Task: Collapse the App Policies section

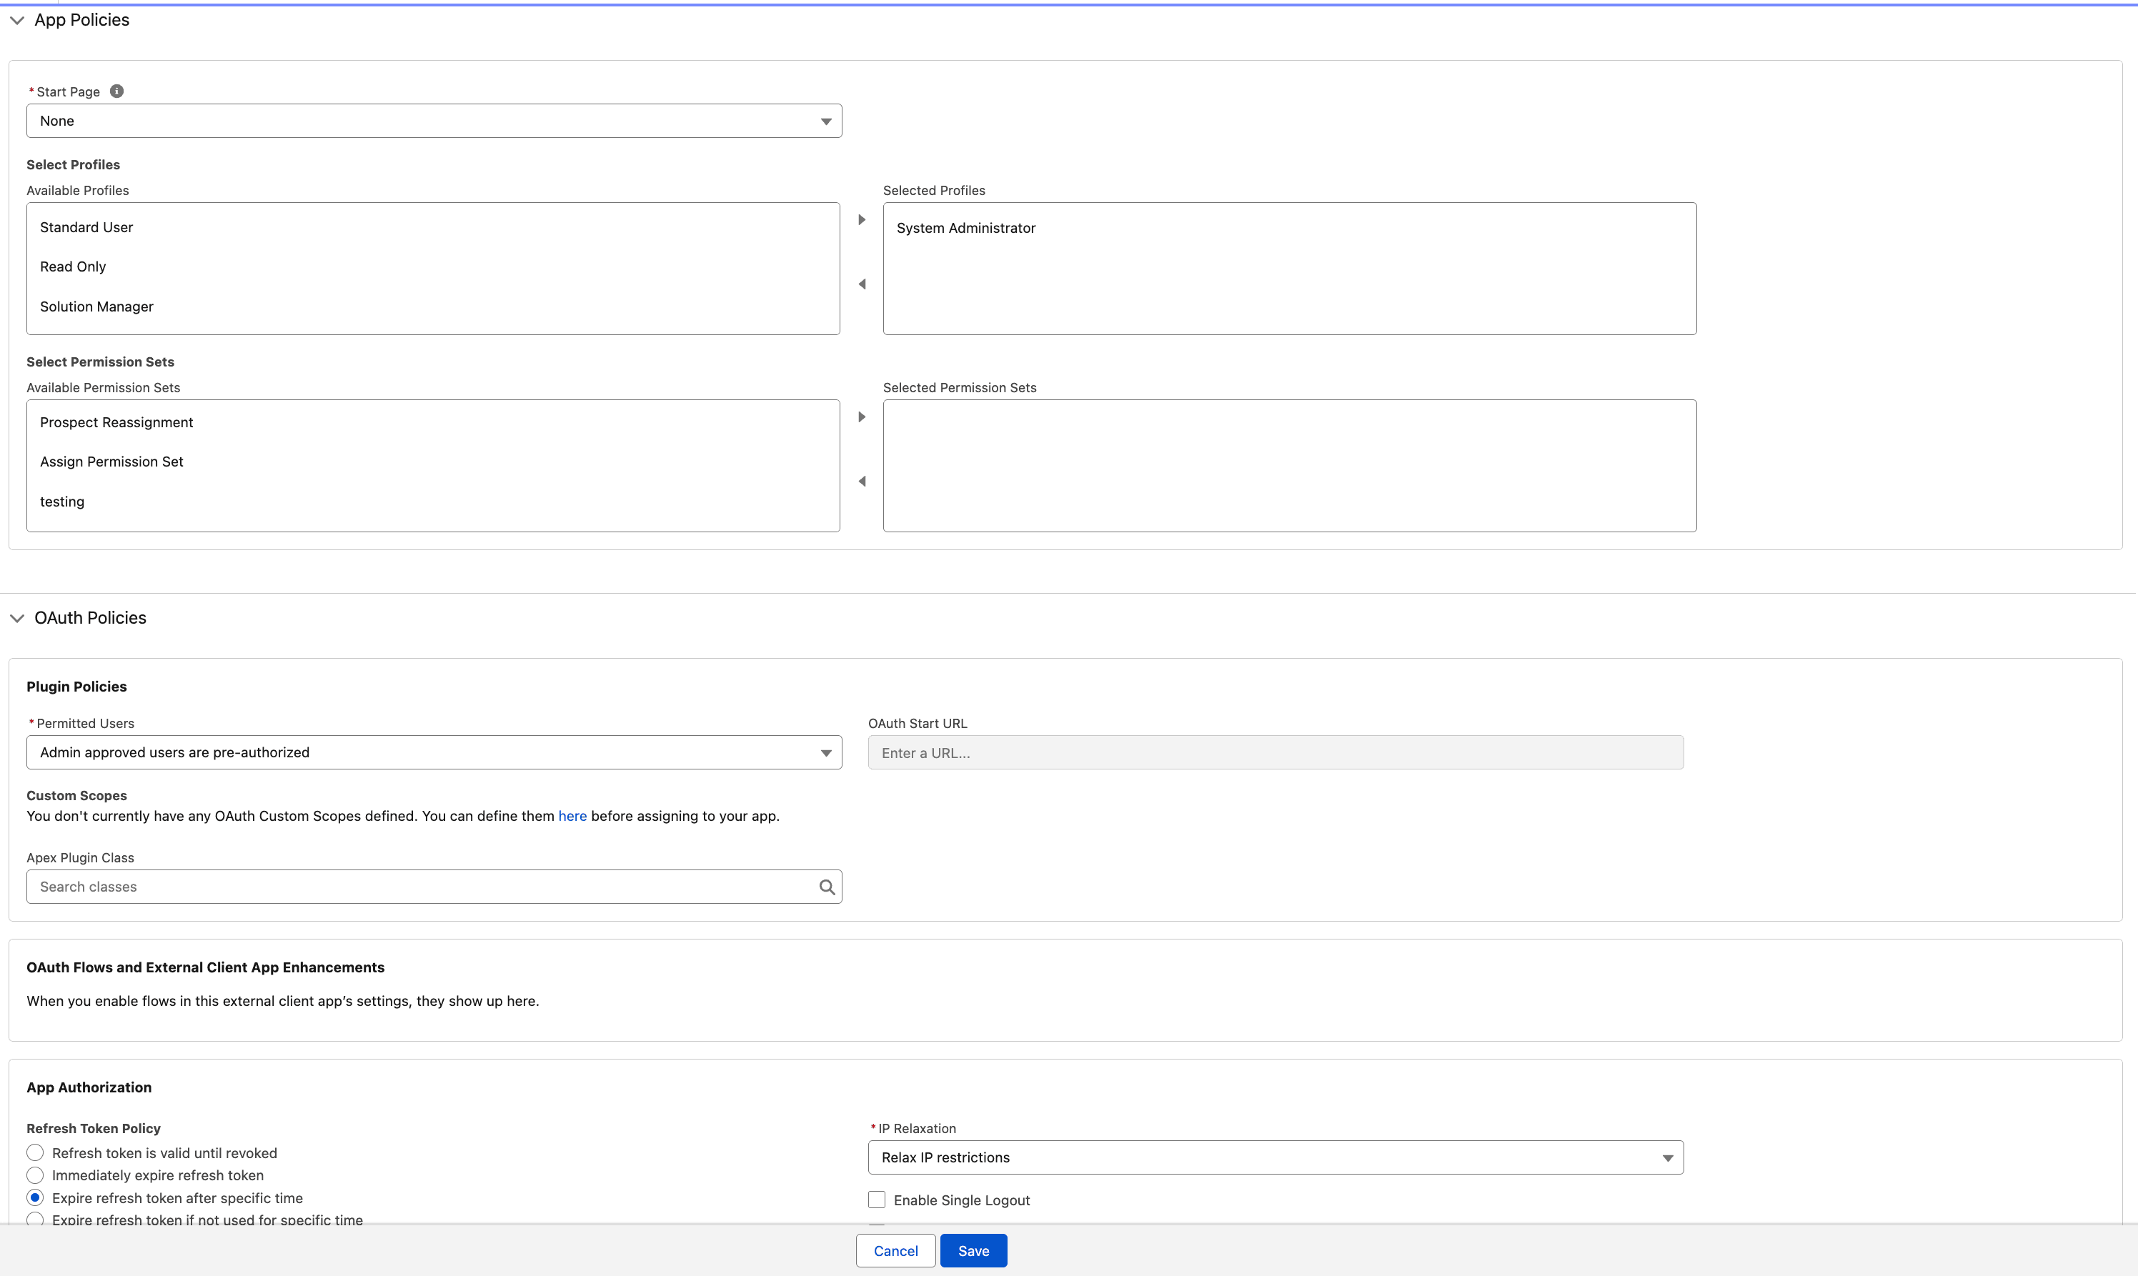Action: (x=17, y=19)
